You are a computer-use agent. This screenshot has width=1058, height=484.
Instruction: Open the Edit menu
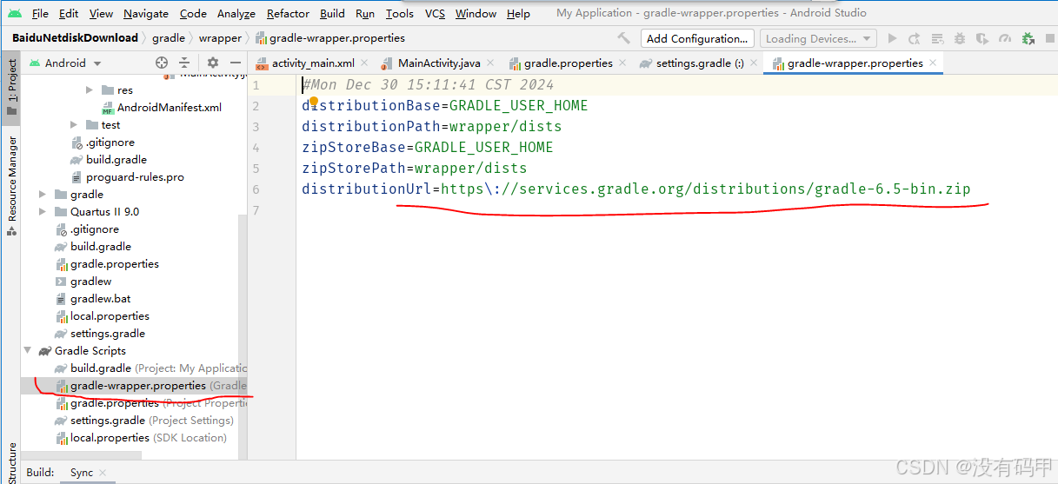coord(69,13)
